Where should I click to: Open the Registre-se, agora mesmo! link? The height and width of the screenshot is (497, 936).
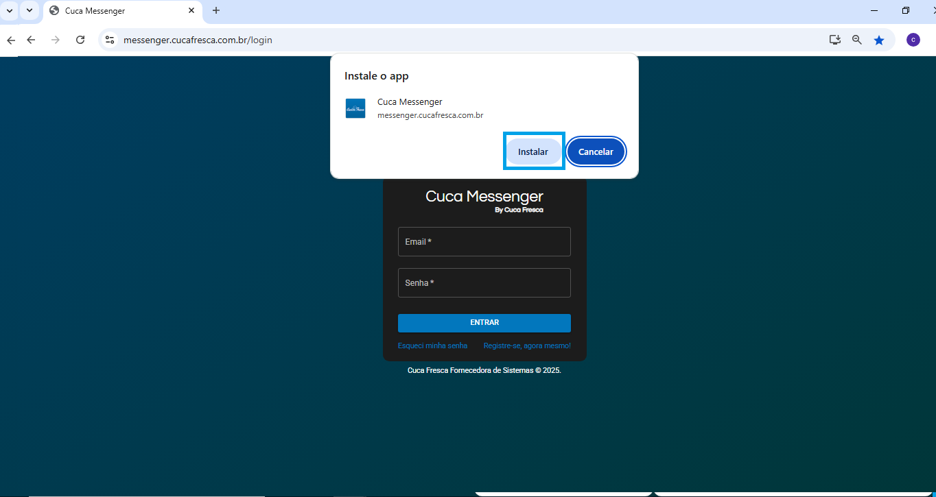[527, 346]
